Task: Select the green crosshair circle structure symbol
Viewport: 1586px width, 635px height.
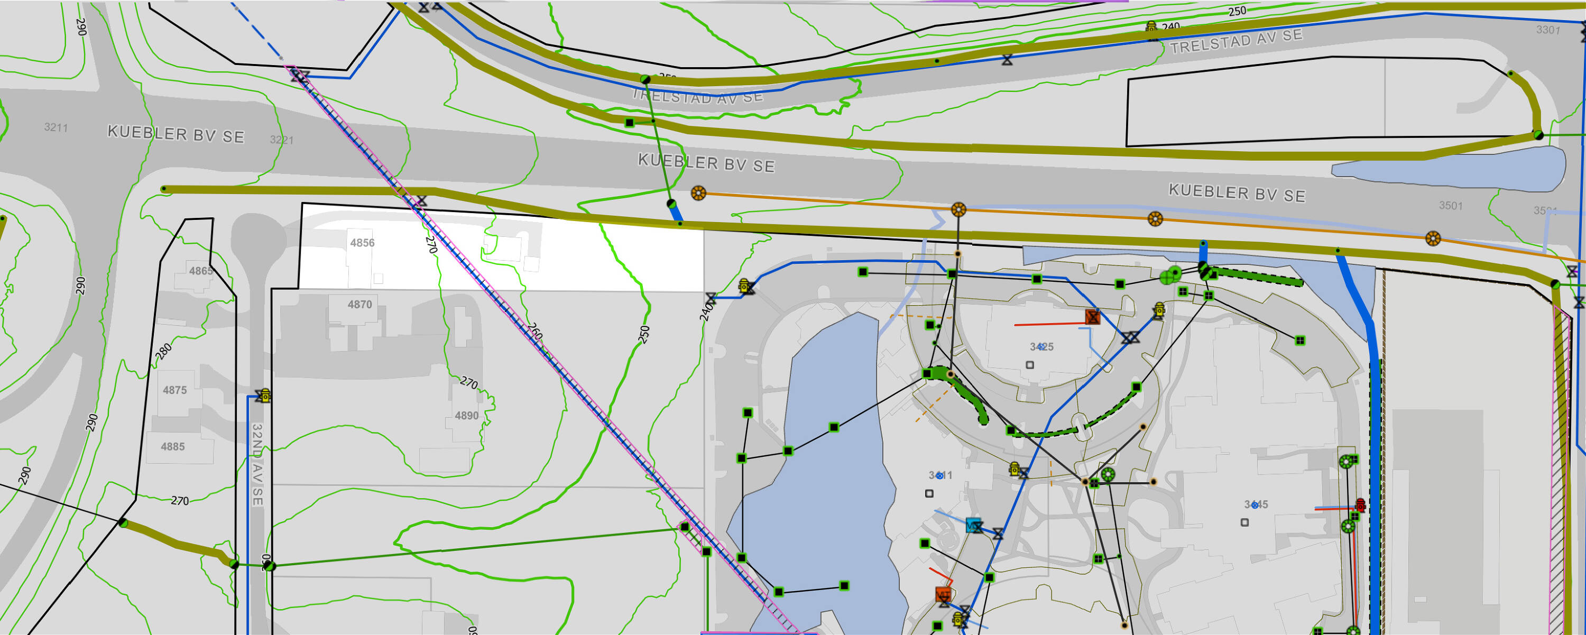Action: [1167, 278]
